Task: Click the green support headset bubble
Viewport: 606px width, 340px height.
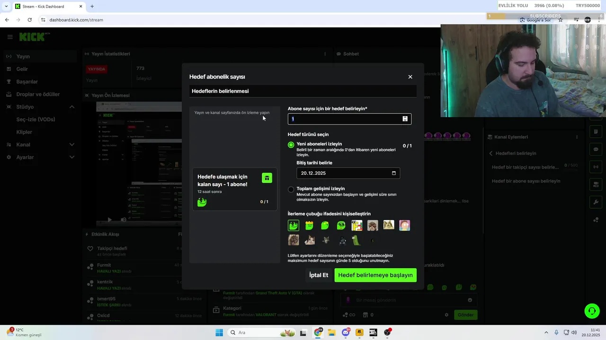Action: coord(592,311)
